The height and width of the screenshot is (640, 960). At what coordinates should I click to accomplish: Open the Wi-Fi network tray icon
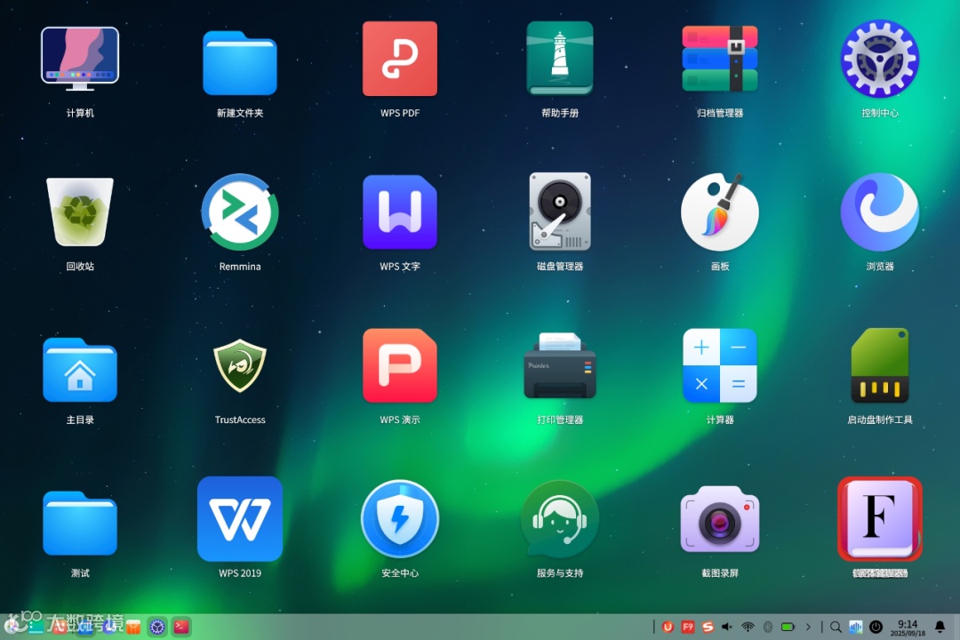point(748,627)
